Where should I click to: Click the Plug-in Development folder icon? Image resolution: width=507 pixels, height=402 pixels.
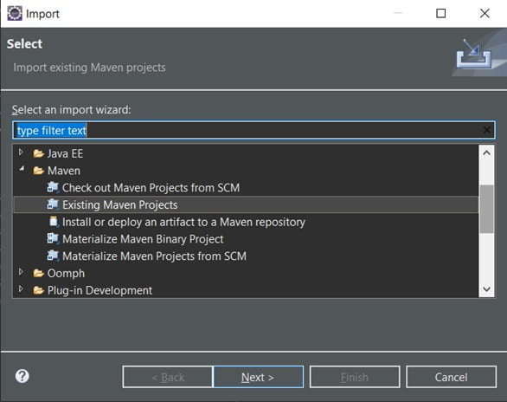point(38,290)
